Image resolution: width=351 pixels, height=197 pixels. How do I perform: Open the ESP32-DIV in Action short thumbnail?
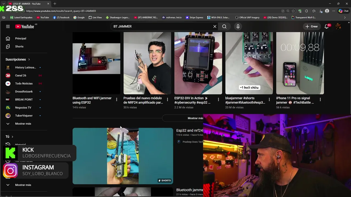click(198, 63)
